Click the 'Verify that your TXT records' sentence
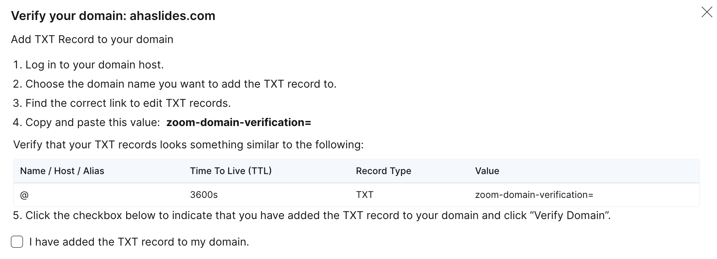Viewport: 717px width, 259px height. point(188,144)
